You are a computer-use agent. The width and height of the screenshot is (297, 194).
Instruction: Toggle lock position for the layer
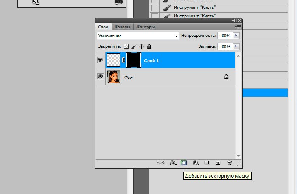click(141, 46)
